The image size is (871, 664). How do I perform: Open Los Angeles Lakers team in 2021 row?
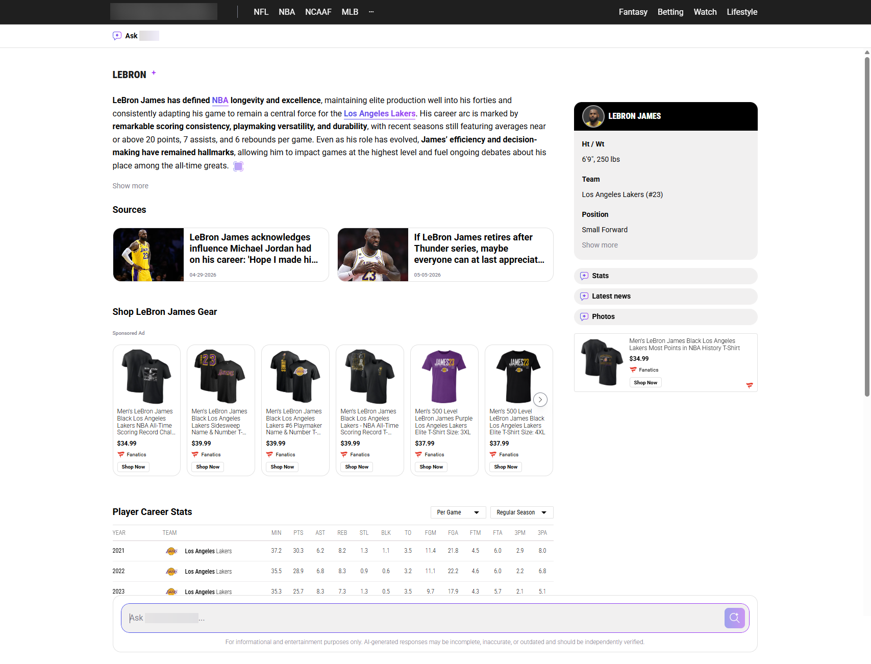(x=208, y=551)
